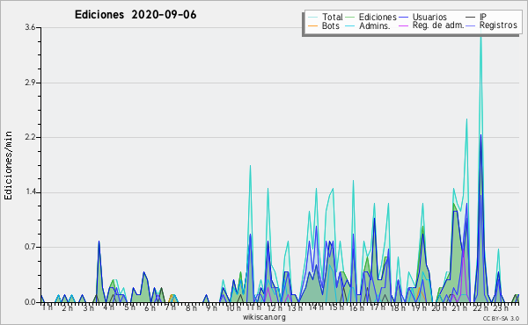Click the Ediciones/min axis label
The image size is (528, 325).
(8, 165)
